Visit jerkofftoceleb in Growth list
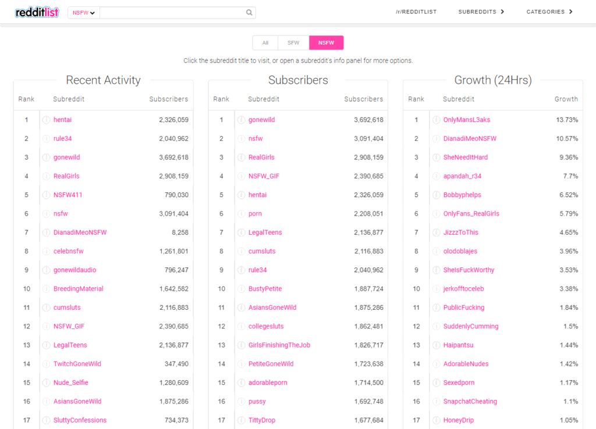The image size is (596, 429). click(464, 289)
